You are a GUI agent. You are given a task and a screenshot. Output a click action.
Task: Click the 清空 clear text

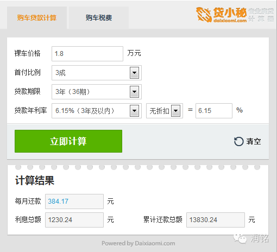(254, 141)
